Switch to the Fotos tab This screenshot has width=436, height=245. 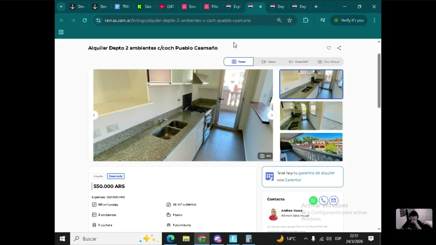click(x=238, y=62)
